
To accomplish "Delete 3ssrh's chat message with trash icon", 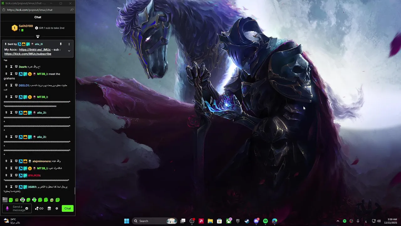I will pyautogui.click(x=6, y=67).
